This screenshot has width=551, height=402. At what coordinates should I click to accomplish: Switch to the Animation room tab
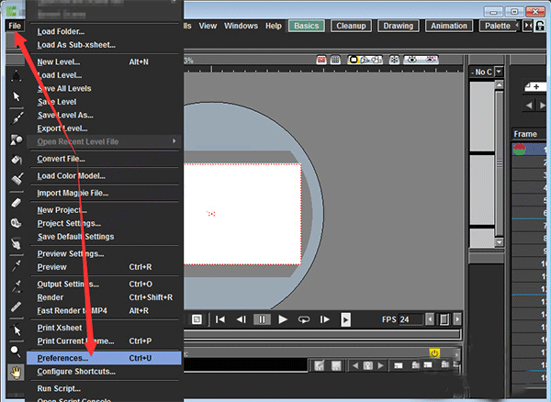click(x=449, y=26)
